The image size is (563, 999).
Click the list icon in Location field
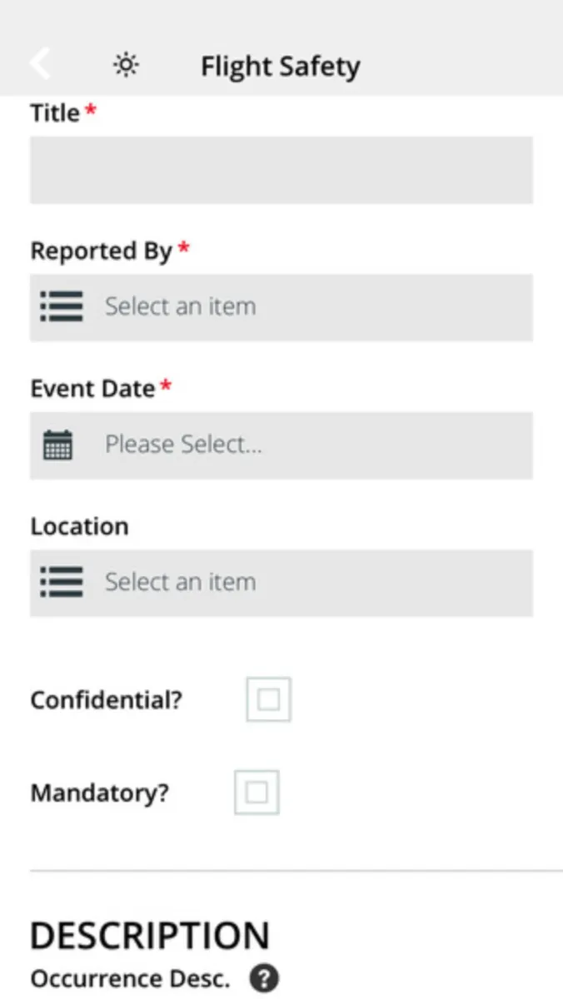pos(62,582)
